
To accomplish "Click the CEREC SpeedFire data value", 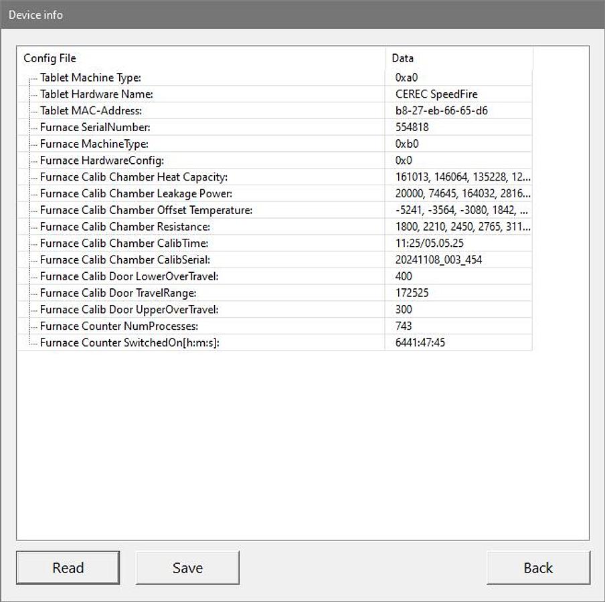I will (x=436, y=94).
